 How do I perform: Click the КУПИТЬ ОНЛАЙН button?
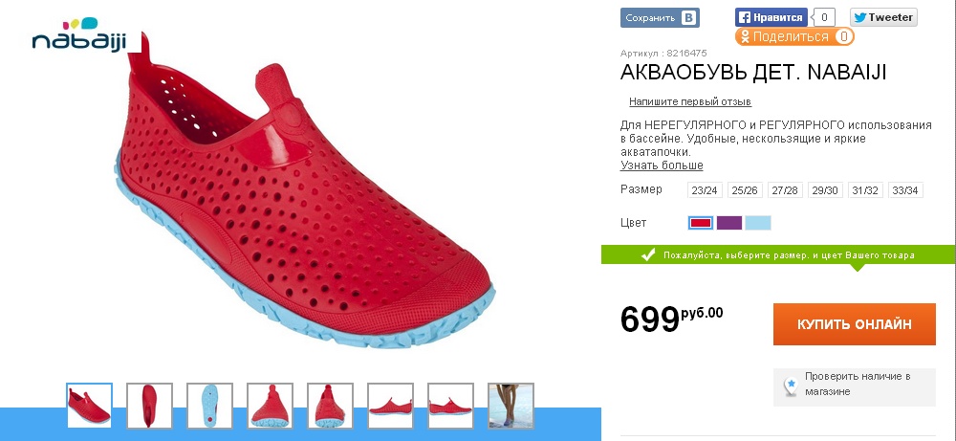click(x=854, y=324)
